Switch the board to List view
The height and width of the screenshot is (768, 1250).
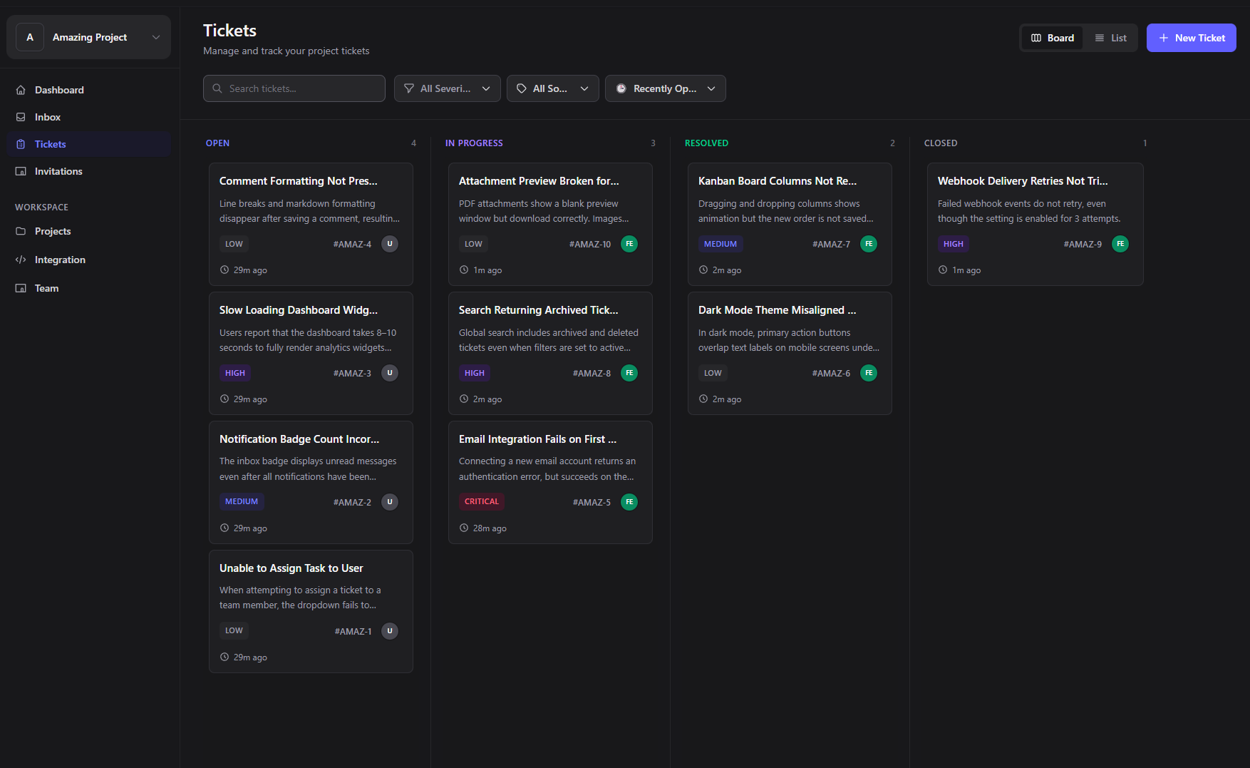coord(1110,38)
